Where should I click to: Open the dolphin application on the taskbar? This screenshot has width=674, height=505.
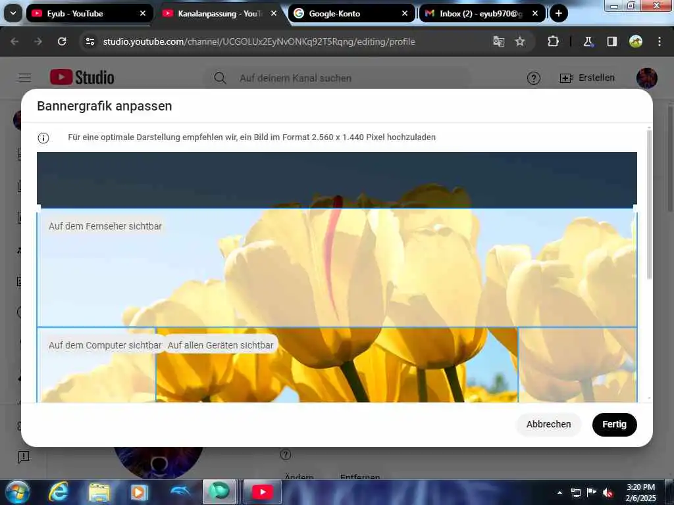pos(180,492)
